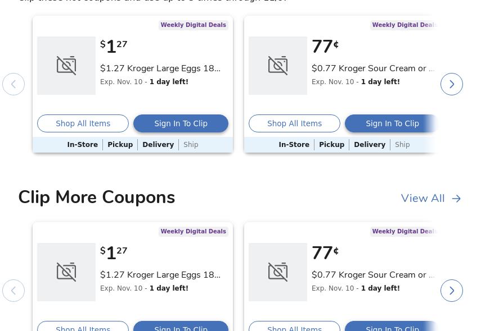Open top Kroger Large Eggs coupon image
481x331 pixels.
66,66
